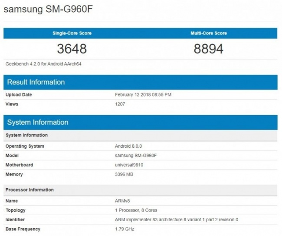Select the 'ARM implementer 83 architecture 8' identifier value
The height and width of the screenshot is (236, 282).
177,219
